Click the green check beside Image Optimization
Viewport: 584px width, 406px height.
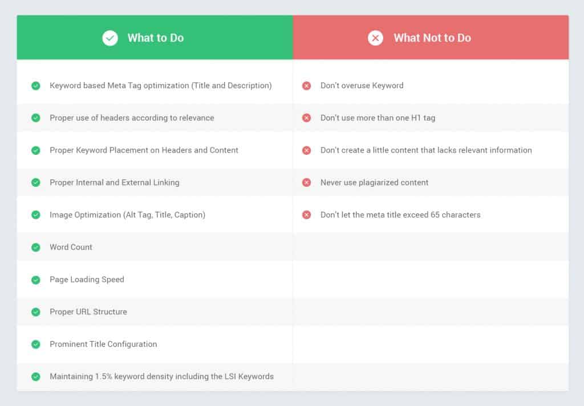pos(36,215)
